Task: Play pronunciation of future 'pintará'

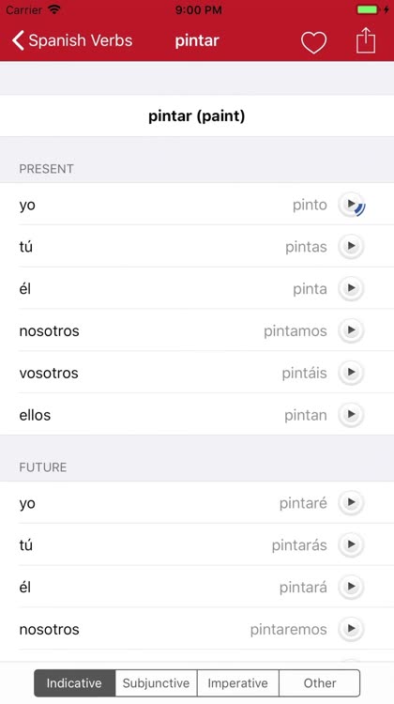Action: pos(351,587)
